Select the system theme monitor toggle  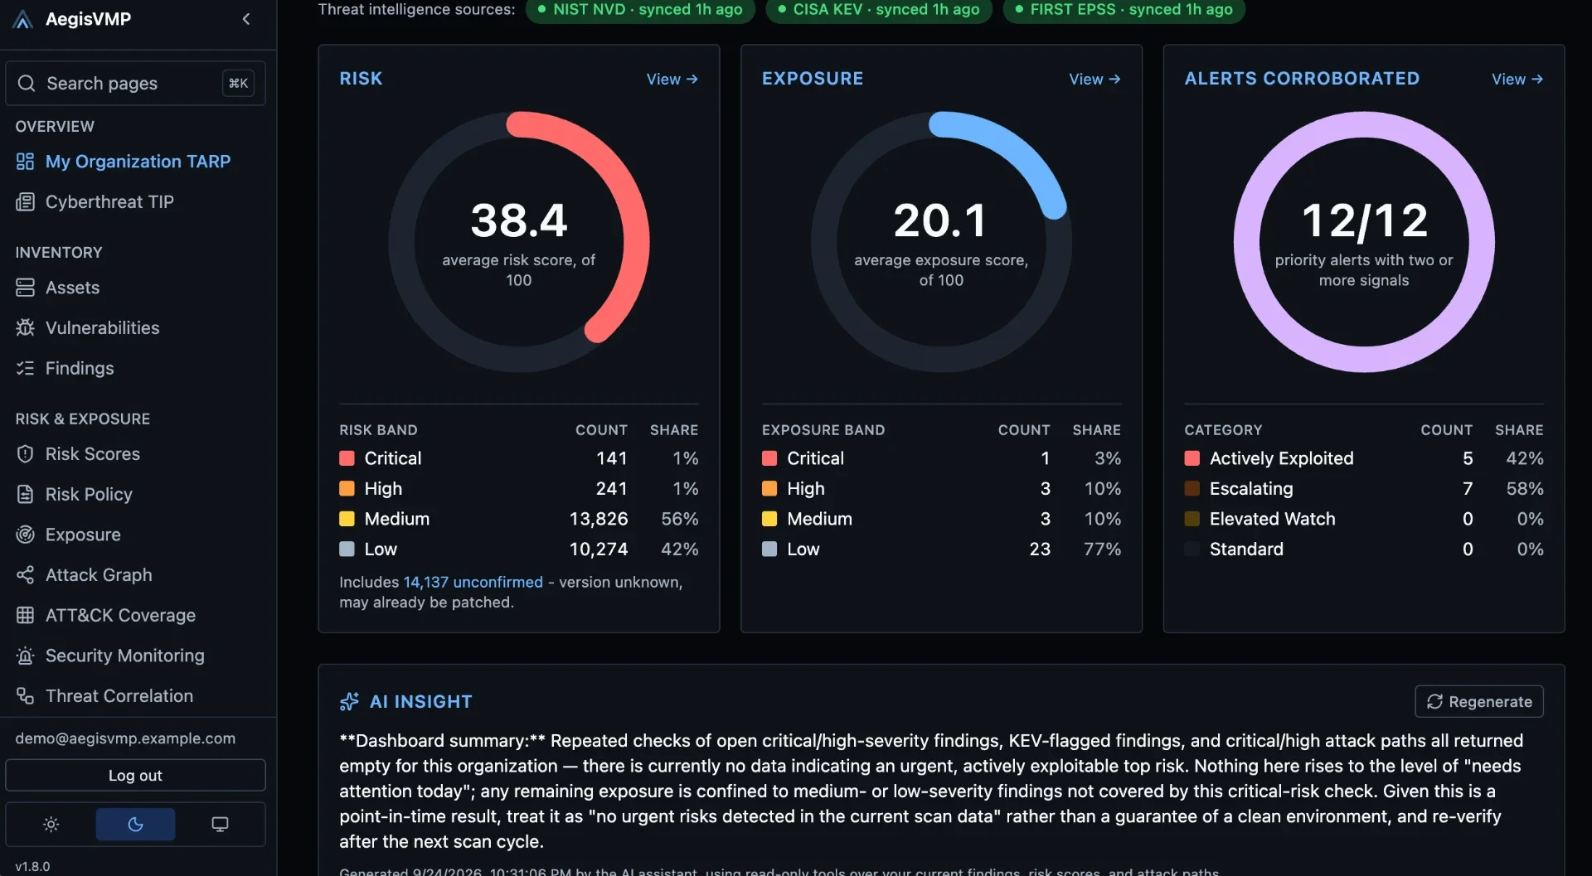[x=220, y=824]
